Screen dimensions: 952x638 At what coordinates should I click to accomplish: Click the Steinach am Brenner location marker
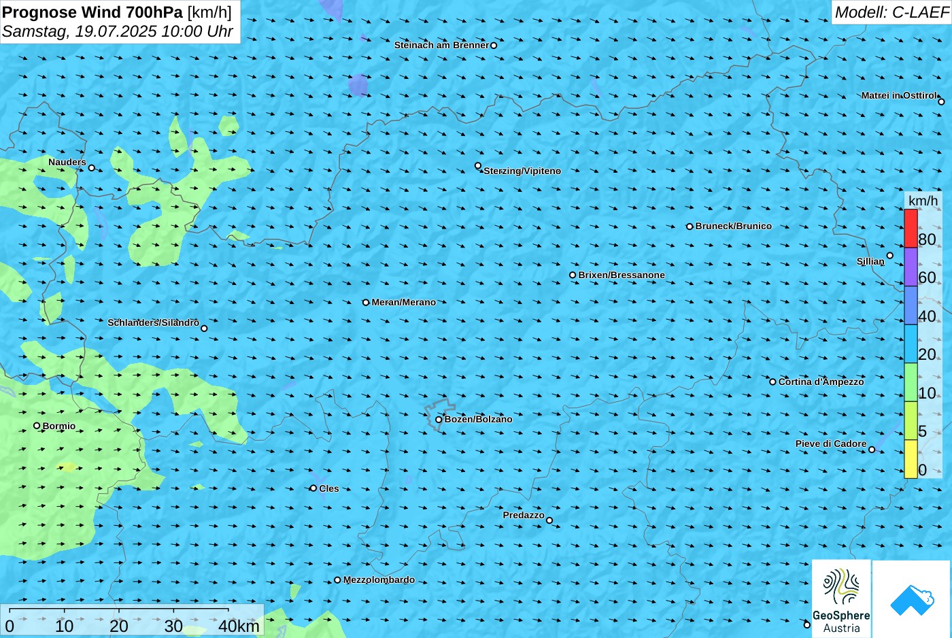click(494, 46)
